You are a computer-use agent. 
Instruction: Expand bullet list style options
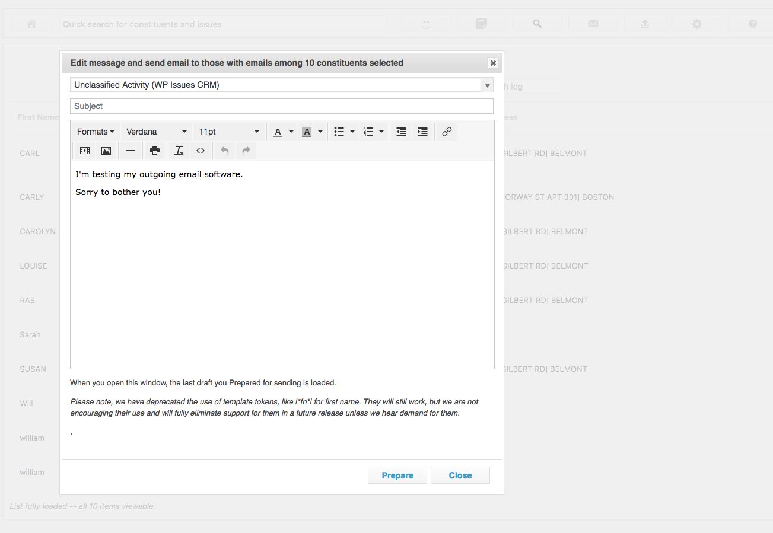click(x=352, y=132)
